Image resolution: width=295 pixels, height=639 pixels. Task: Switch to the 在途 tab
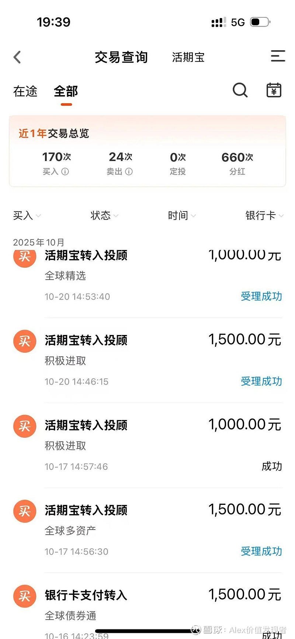tap(25, 91)
